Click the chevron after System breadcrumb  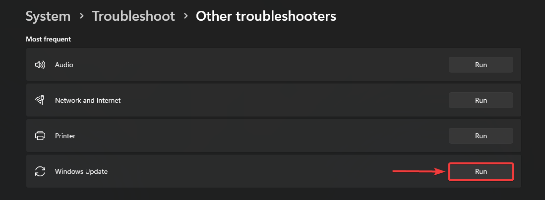click(81, 16)
